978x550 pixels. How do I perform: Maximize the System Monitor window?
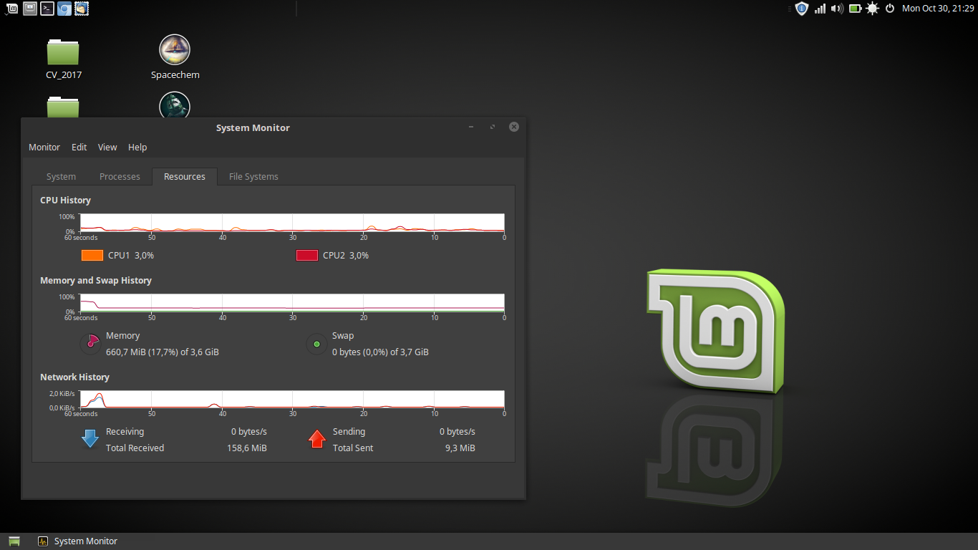tap(493, 127)
